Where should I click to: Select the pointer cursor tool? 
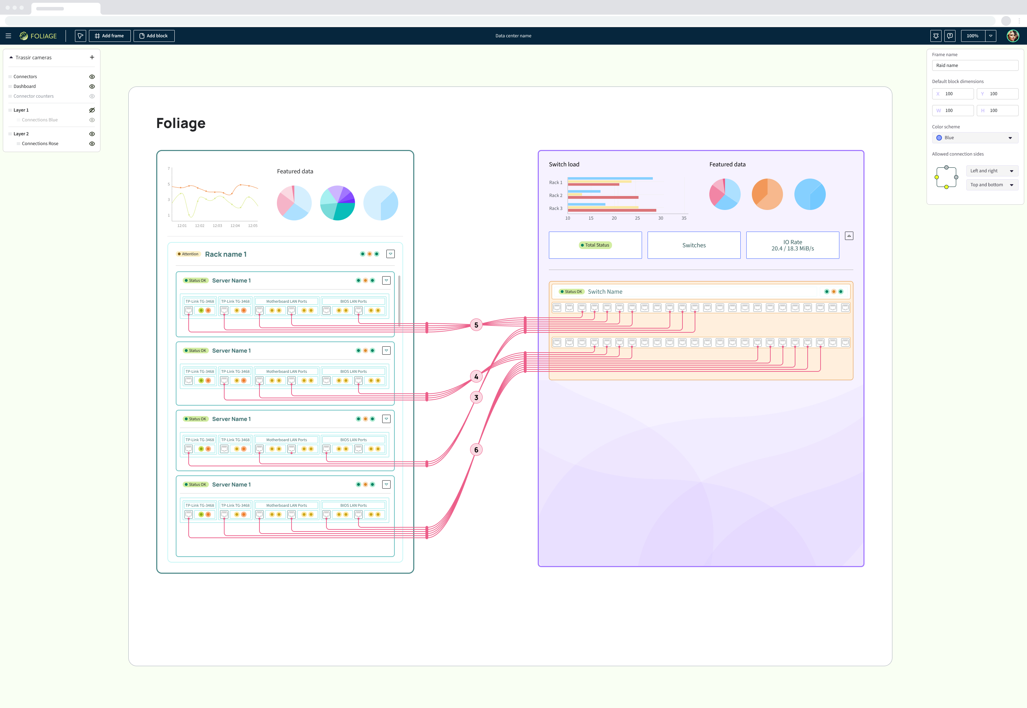[x=80, y=36]
